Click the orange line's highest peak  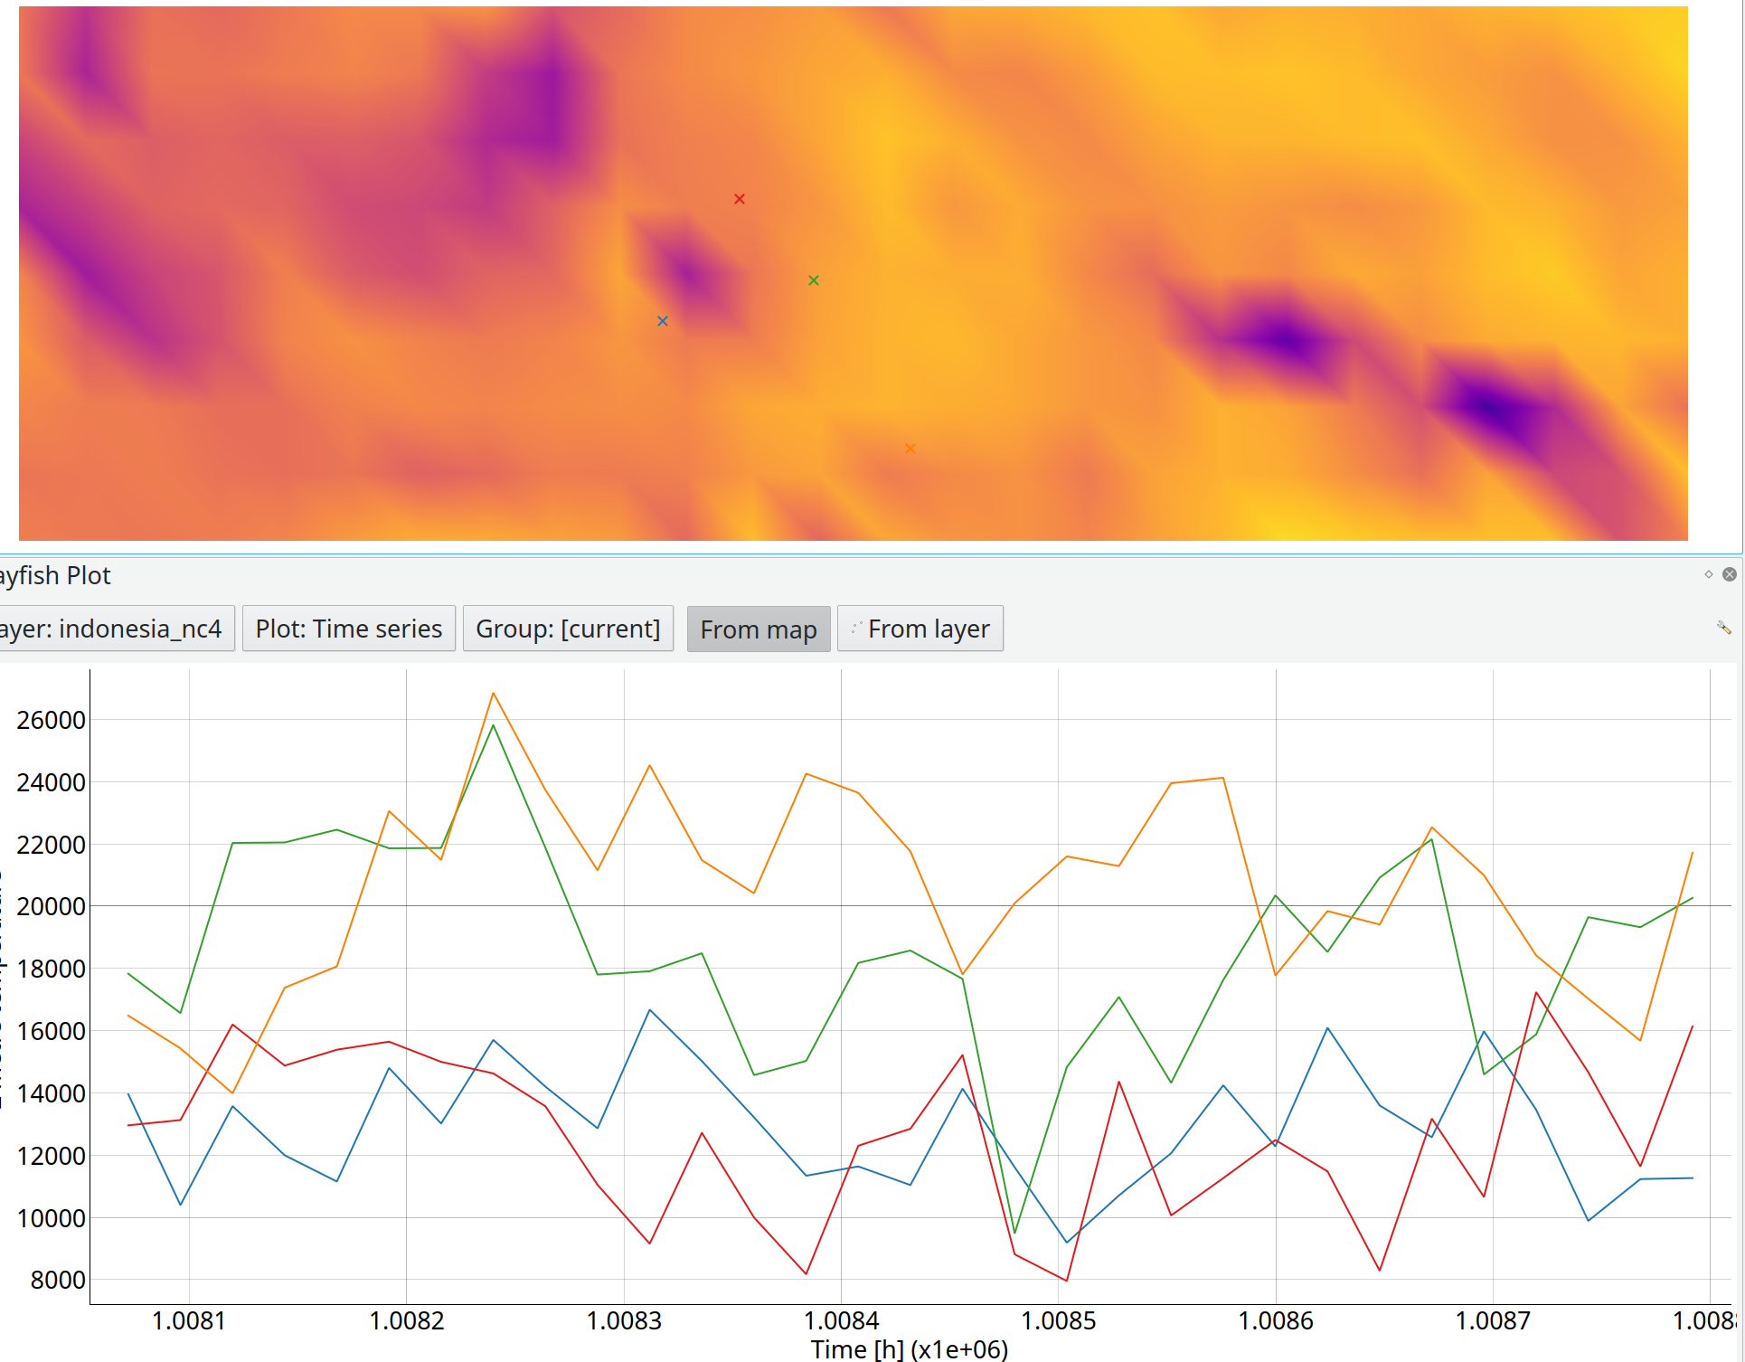[x=493, y=694]
